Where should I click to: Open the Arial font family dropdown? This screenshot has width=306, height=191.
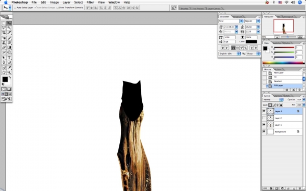[x=241, y=21]
